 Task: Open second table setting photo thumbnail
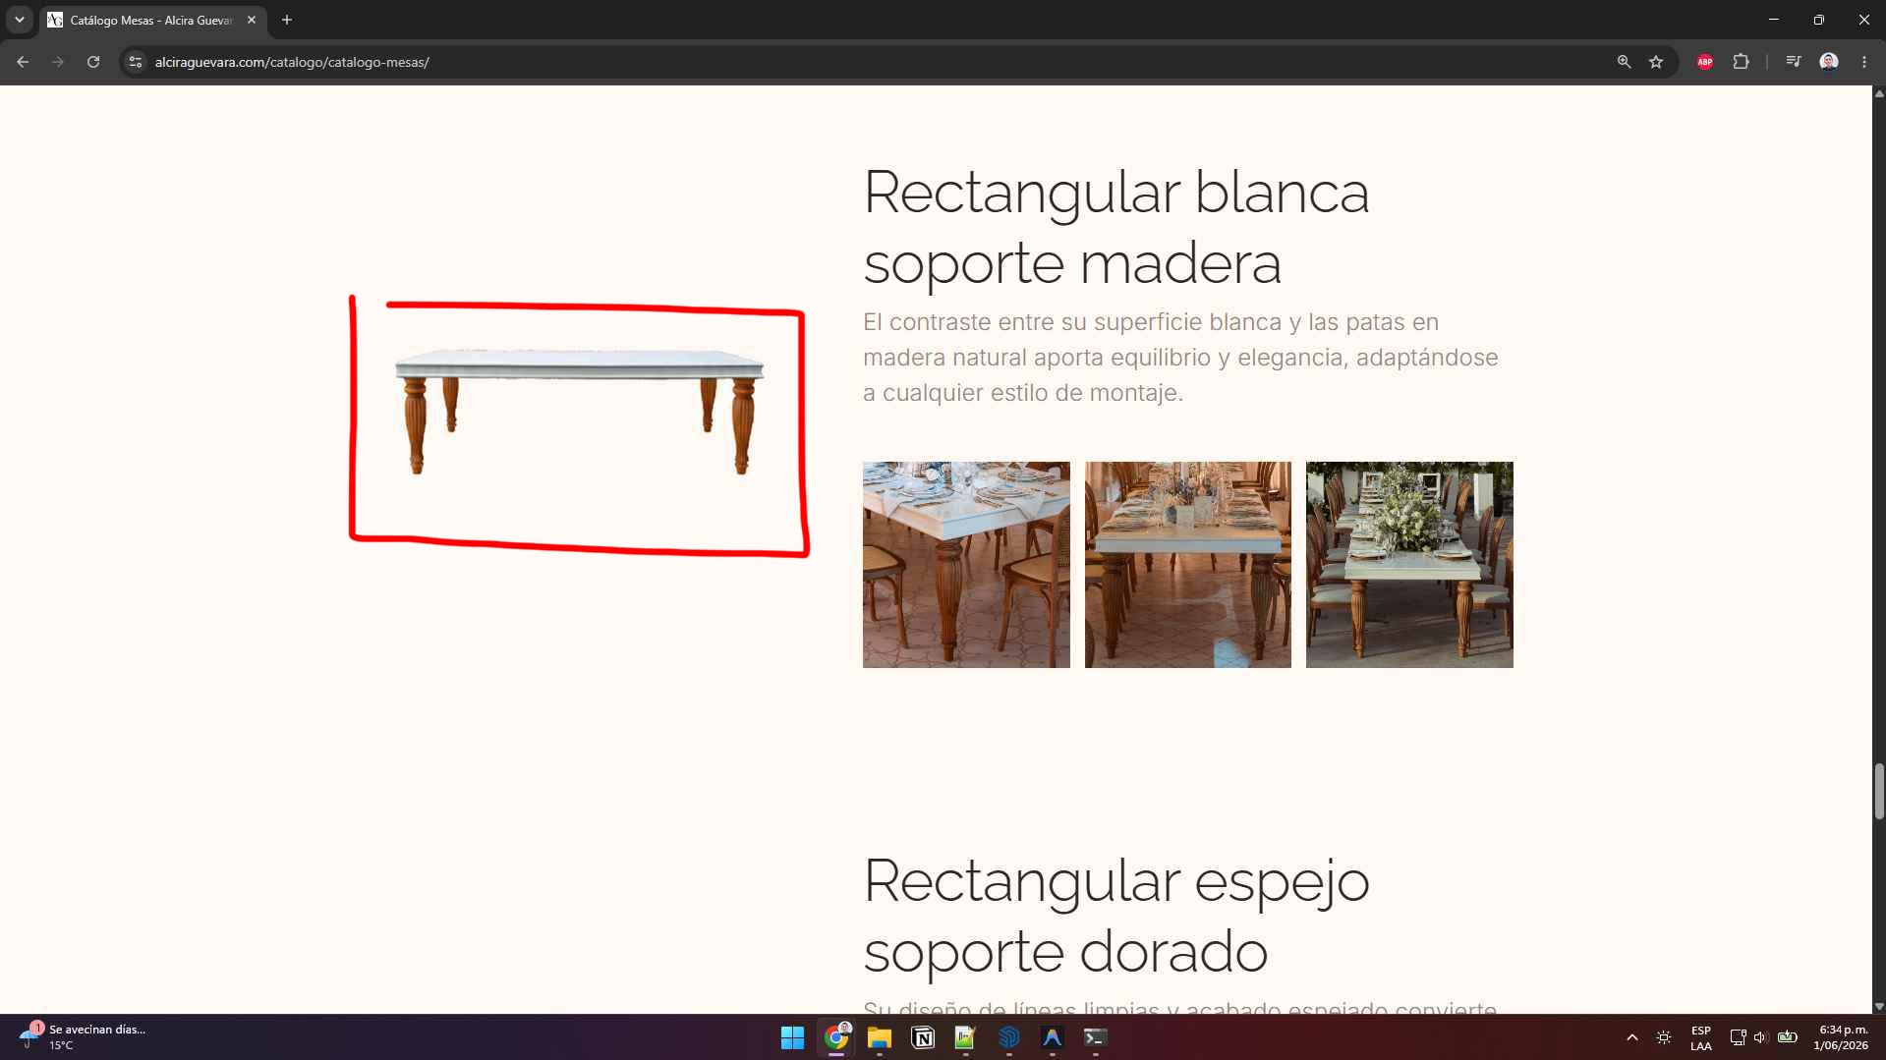pos(1188,565)
